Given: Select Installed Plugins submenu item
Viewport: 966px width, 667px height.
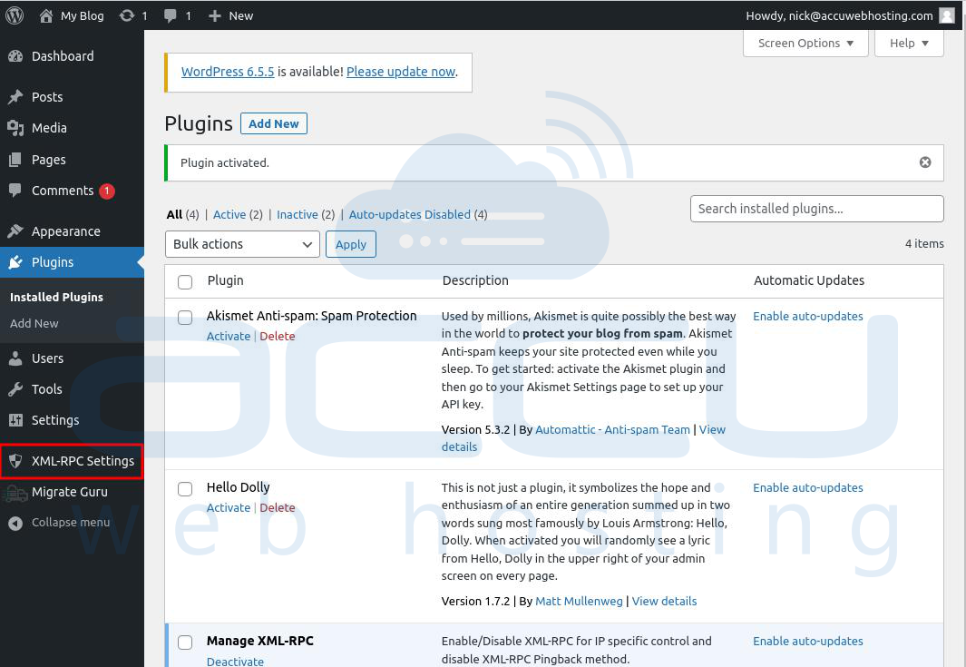Looking at the screenshot, I should pyautogui.click(x=56, y=297).
